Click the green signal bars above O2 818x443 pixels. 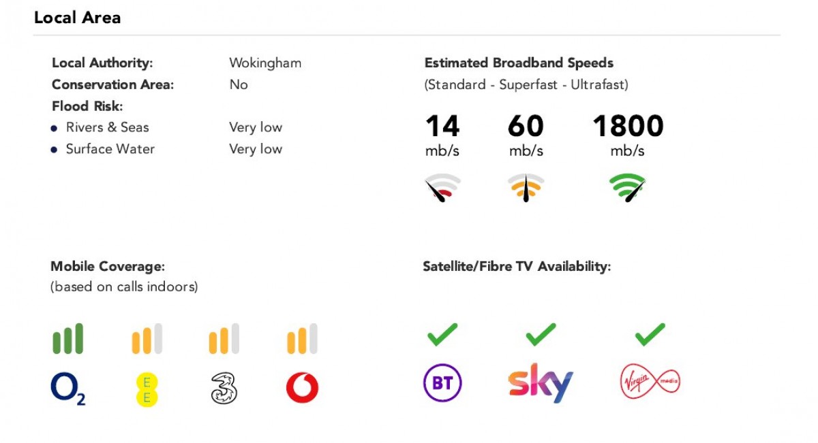point(67,339)
